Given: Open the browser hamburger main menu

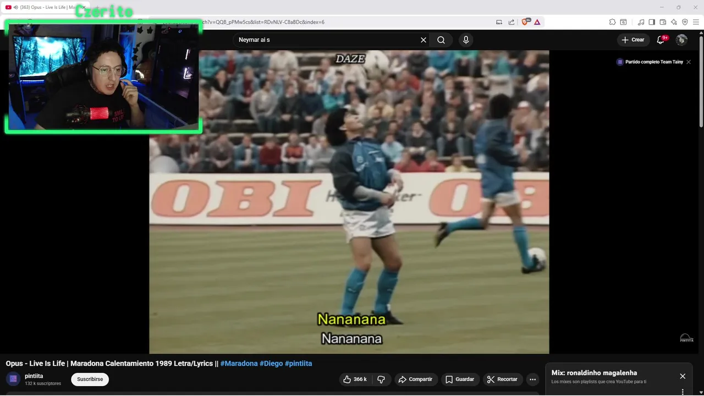Looking at the screenshot, I should [x=696, y=22].
